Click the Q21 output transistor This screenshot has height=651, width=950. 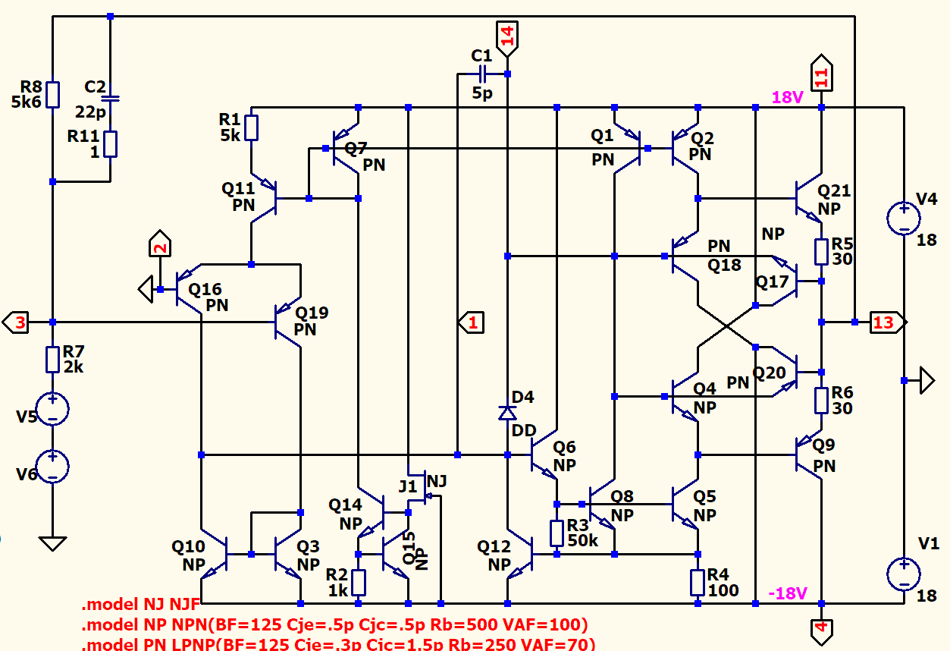(808, 199)
